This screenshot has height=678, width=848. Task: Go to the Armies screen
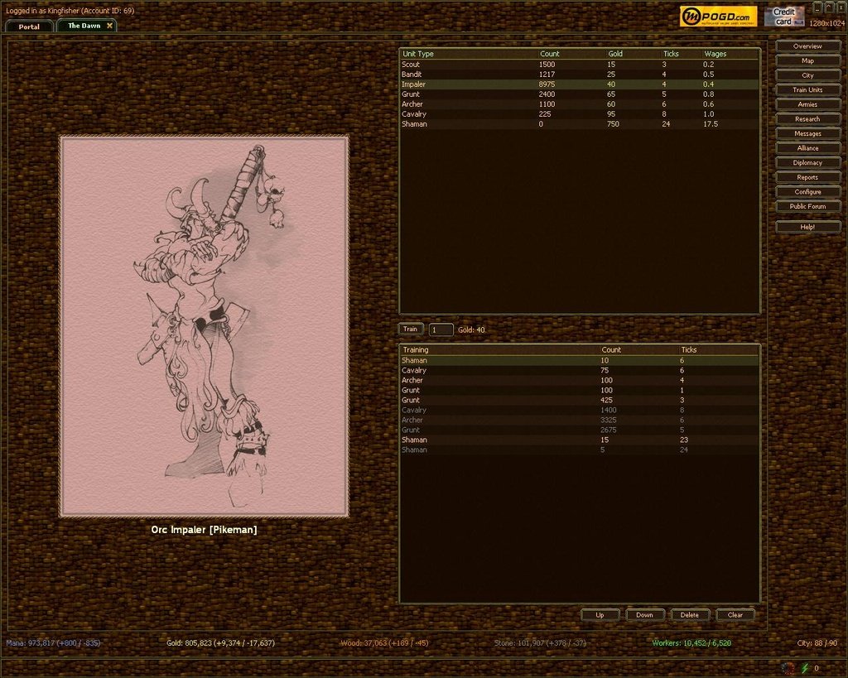(x=807, y=104)
